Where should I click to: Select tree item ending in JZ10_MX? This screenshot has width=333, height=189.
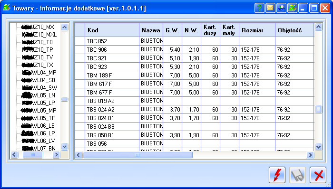tap(38, 27)
